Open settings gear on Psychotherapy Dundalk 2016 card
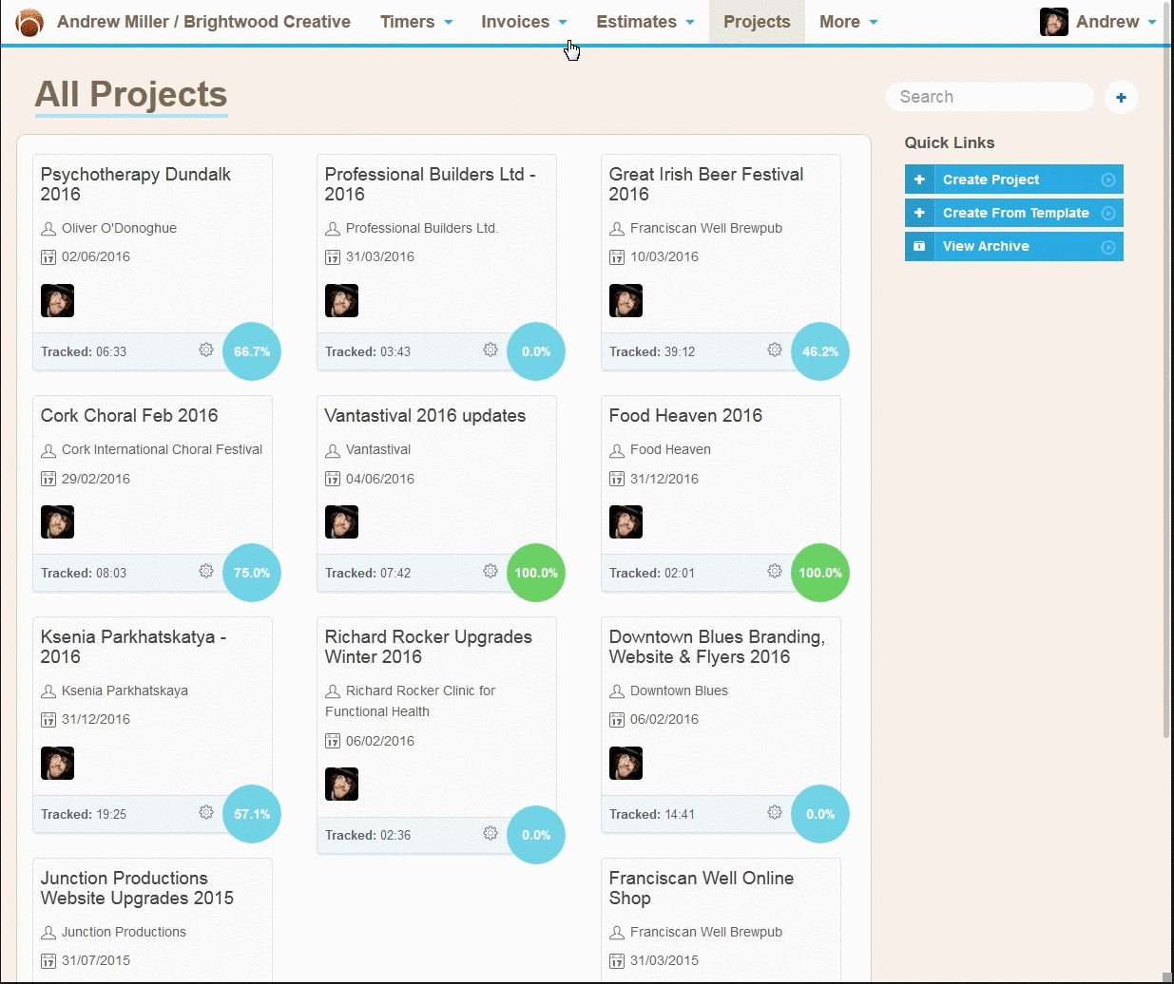This screenshot has height=984, width=1174. [x=206, y=350]
